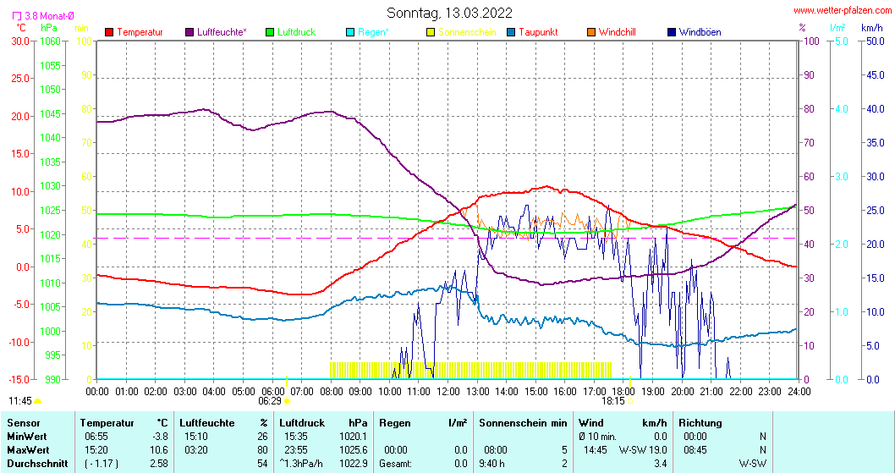
Task: Click the minimum temperature value -3.8
Action: (160, 437)
